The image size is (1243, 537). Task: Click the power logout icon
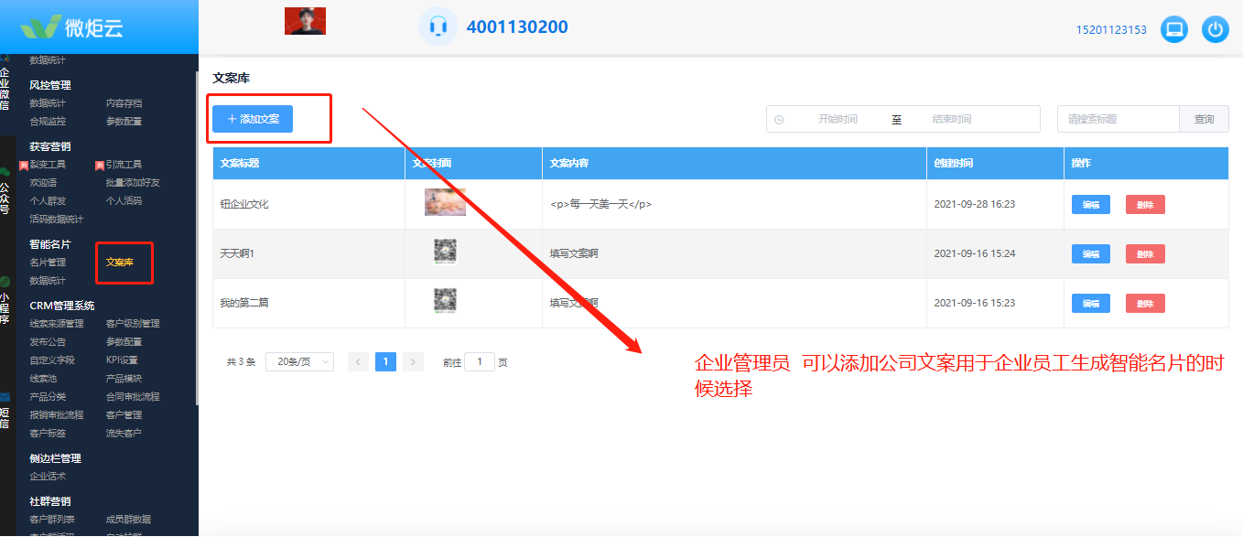pyautogui.click(x=1216, y=29)
